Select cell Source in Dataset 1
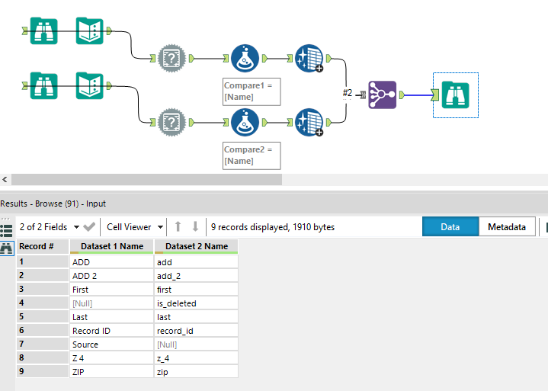 [x=112, y=345]
